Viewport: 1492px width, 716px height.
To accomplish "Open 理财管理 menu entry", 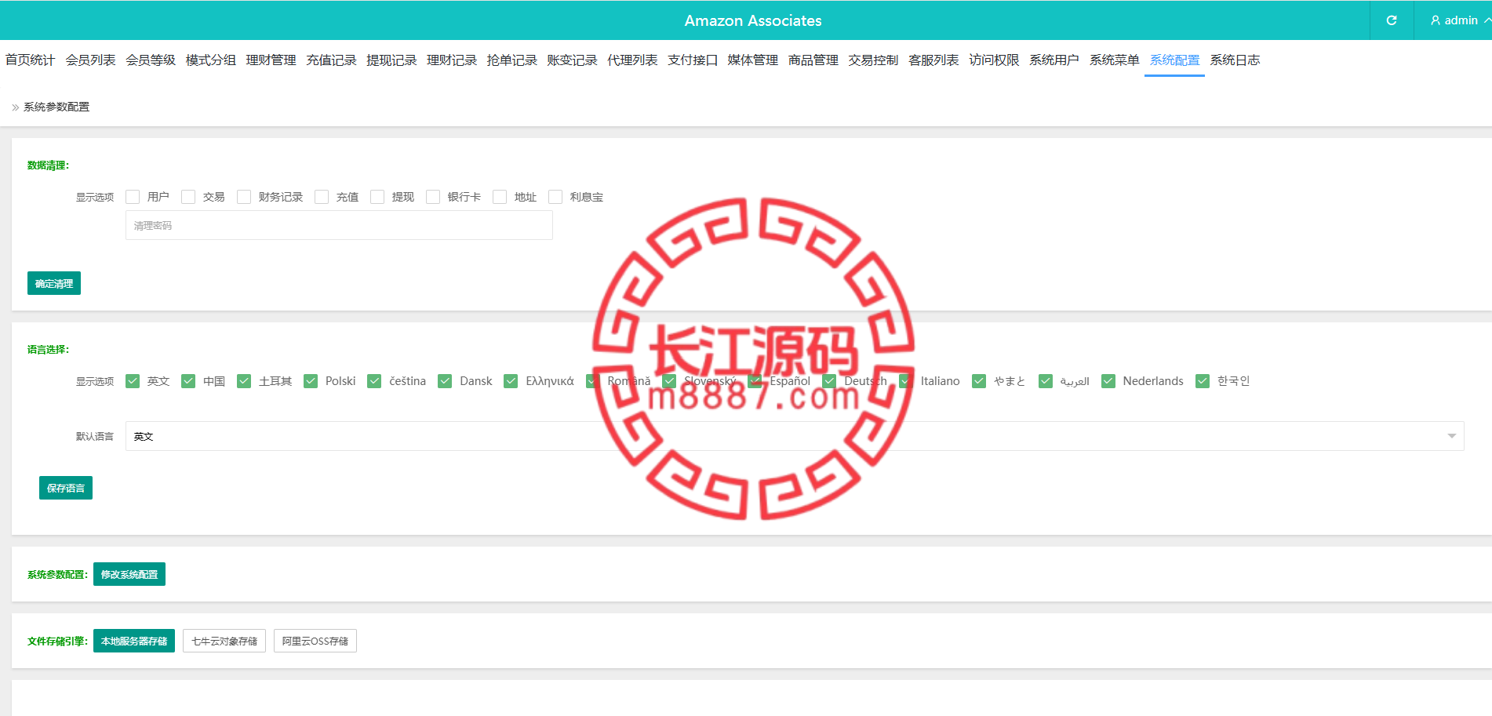I will [271, 60].
